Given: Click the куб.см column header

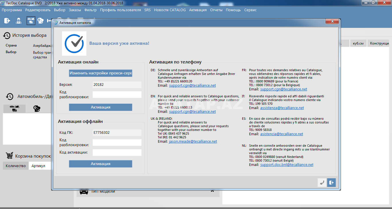Looking at the screenshot, I should [358, 43].
